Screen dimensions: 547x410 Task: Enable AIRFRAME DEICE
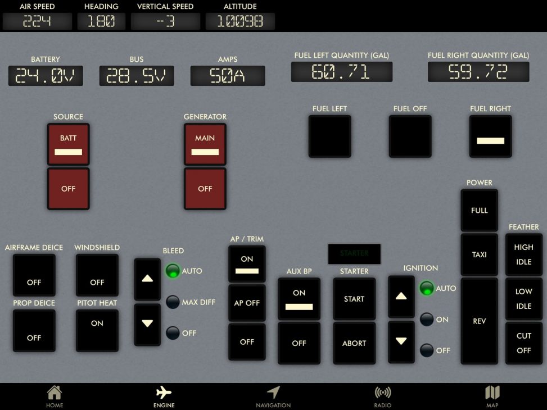click(34, 275)
